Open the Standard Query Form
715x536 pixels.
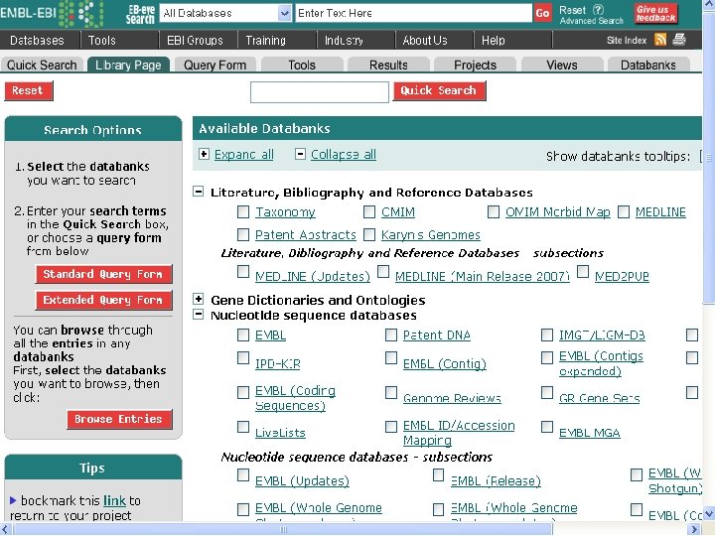(103, 274)
